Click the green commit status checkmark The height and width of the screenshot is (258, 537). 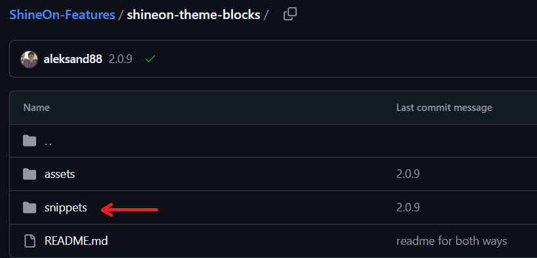[150, 59]
